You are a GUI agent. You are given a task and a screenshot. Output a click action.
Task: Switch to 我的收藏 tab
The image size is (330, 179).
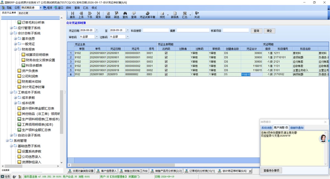pyautogui.click(x=23, y=13)
